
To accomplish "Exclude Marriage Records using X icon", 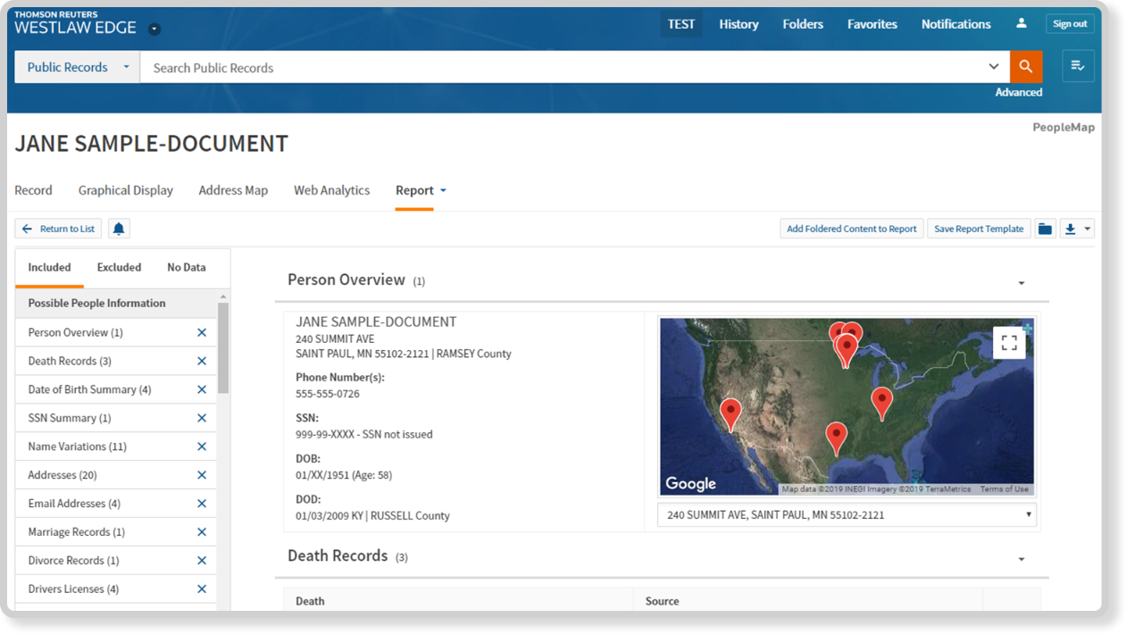I will pyautogui.click(x=202, y=532).
